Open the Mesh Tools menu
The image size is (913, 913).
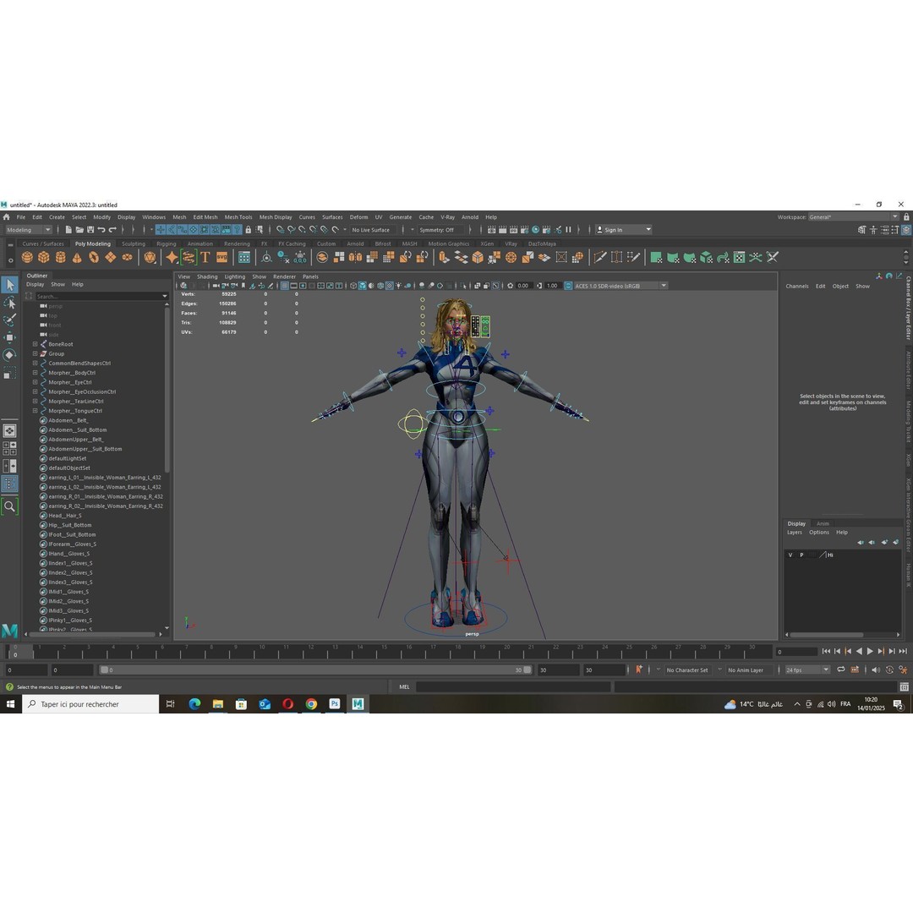click(x=238, y=217)
